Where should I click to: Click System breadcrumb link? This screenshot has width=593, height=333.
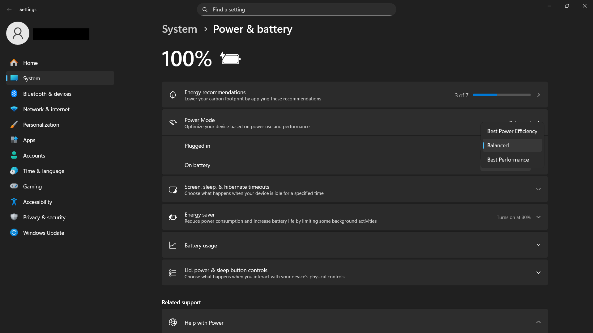pyautogui.click(x=179, y=29)
